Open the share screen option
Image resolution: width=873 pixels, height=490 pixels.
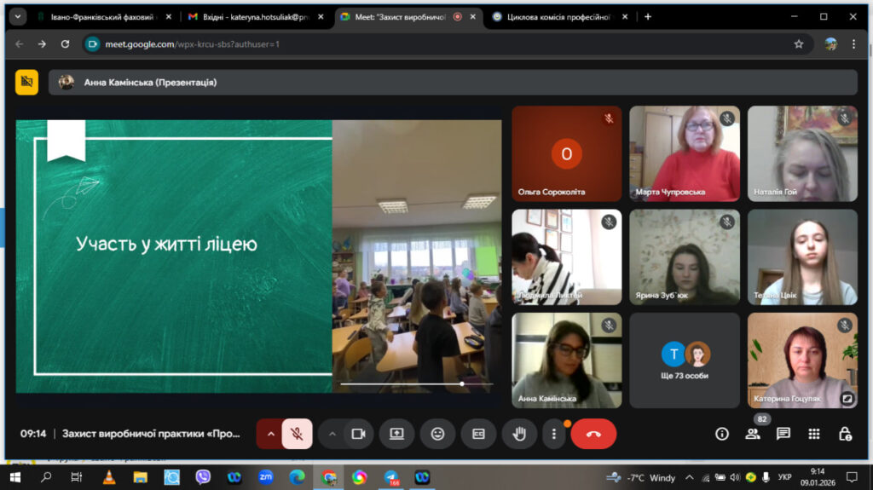396,434
